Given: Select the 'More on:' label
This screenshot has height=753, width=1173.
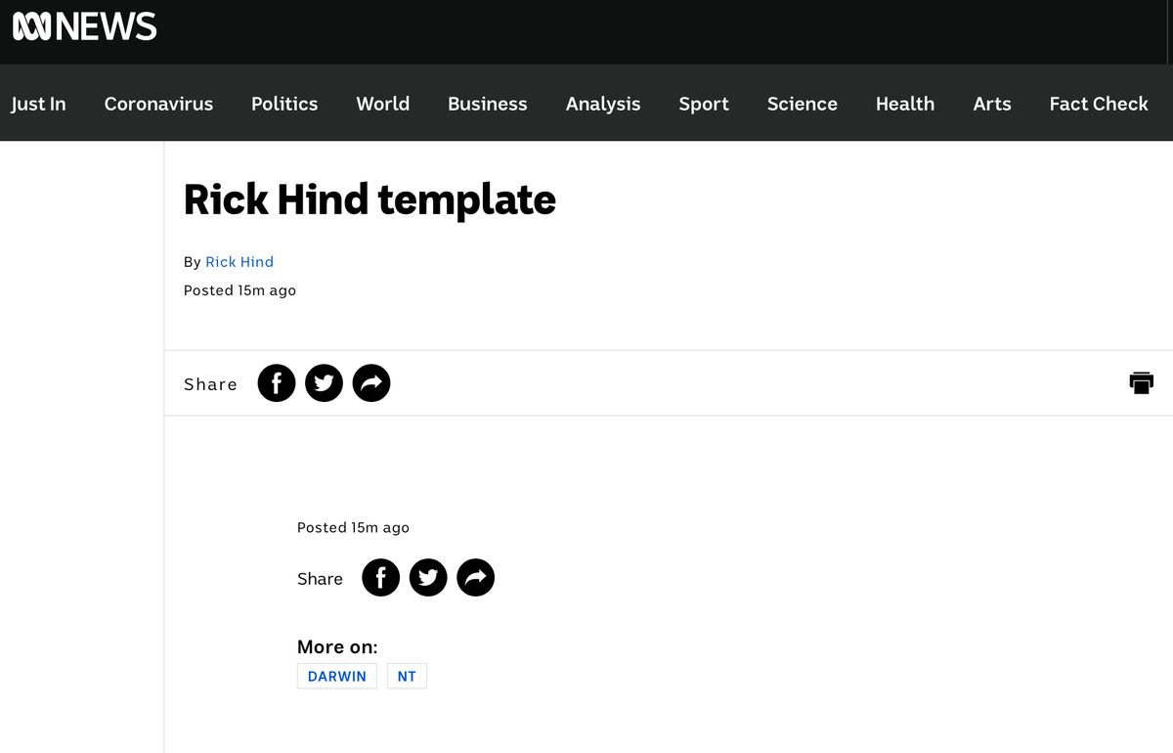Looking at the screenshot, I should [x=337, y=646].
